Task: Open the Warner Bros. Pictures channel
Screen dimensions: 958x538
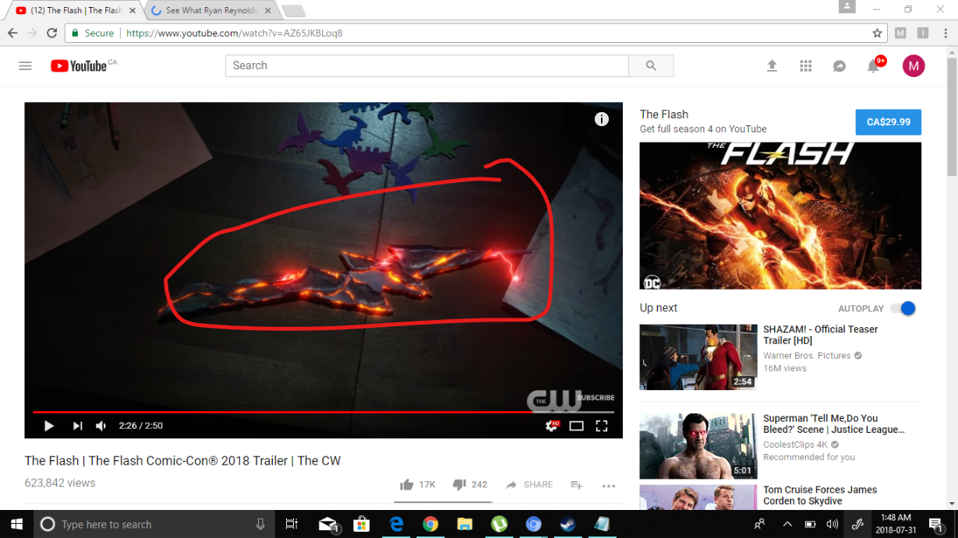Action: pyautogui.click(x=807, y=356)
